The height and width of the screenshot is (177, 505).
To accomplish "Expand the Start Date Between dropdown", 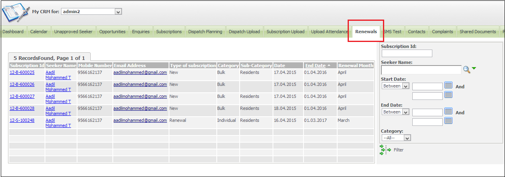I will [x=395, y=86].
